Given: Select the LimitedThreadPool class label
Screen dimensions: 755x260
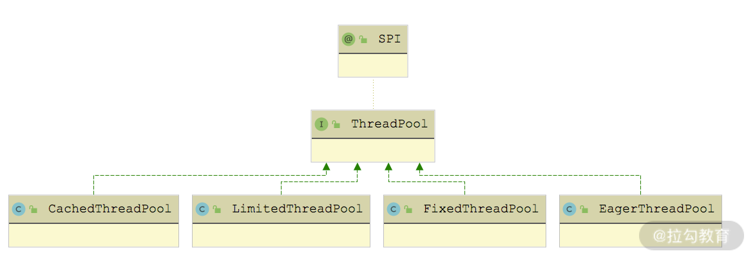Looking at the screenshot, I should [297, 209].
